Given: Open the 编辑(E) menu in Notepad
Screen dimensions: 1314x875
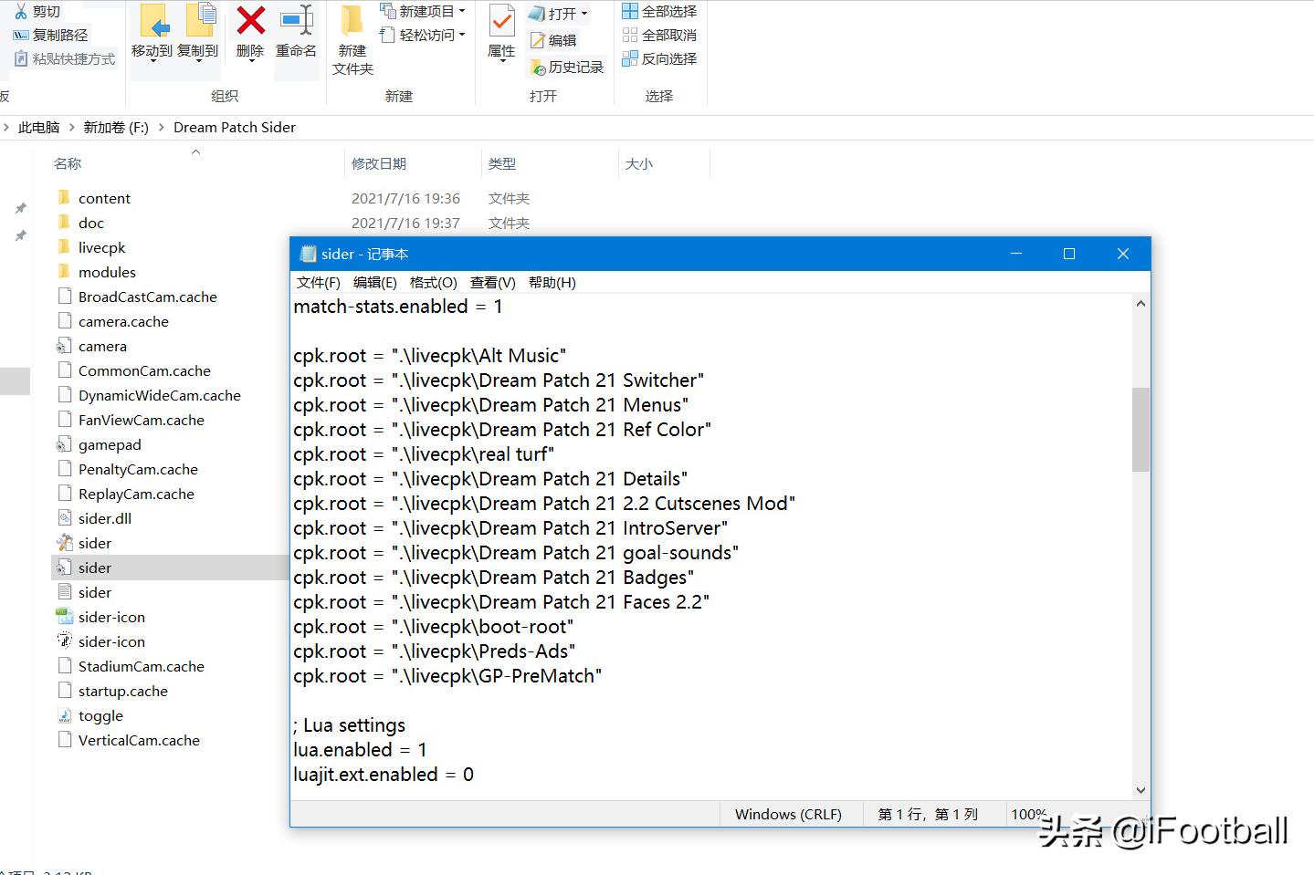Looking at the screenshot, I should pos(375,283).
